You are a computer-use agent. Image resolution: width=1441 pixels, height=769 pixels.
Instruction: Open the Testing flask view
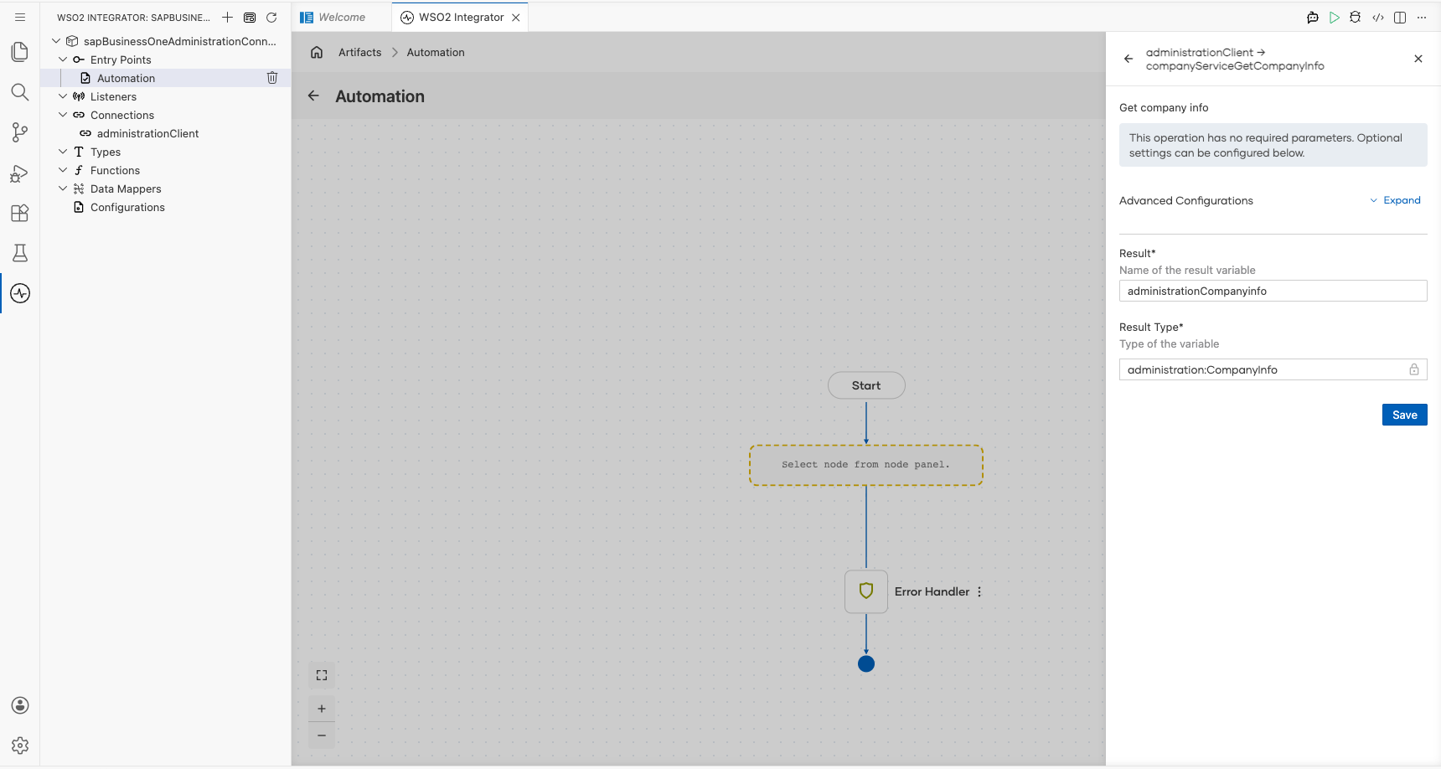20,253
